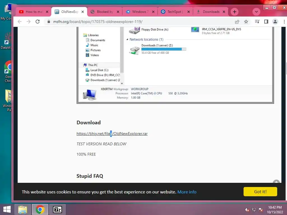Reload the msfn.org page
Viewport: 287px width, 215px height.
click(38, 22)
